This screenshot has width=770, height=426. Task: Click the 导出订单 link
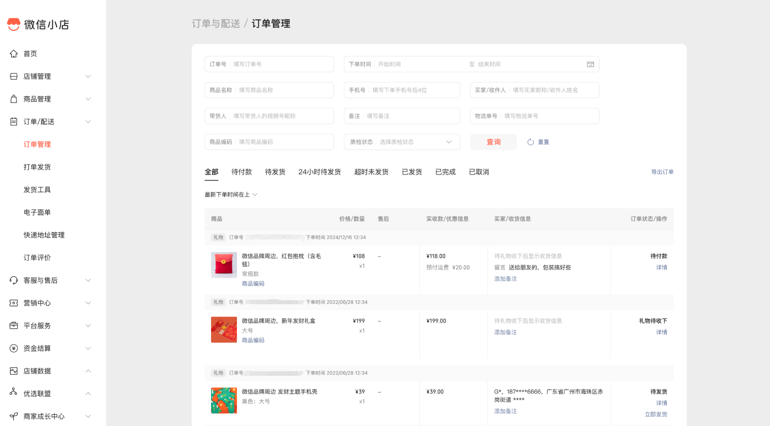pyautogui.click(x=662, y=172)
